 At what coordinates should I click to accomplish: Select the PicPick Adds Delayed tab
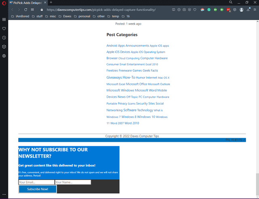(28, 3)
